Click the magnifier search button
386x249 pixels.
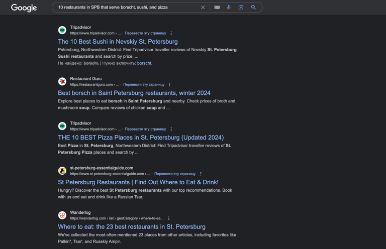(253, 8)
